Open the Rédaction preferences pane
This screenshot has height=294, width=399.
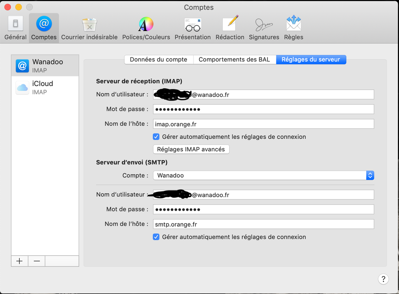230,28
